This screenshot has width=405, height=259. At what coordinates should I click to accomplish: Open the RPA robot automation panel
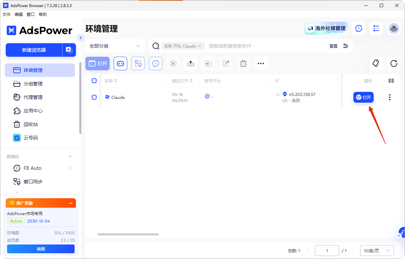120,63
